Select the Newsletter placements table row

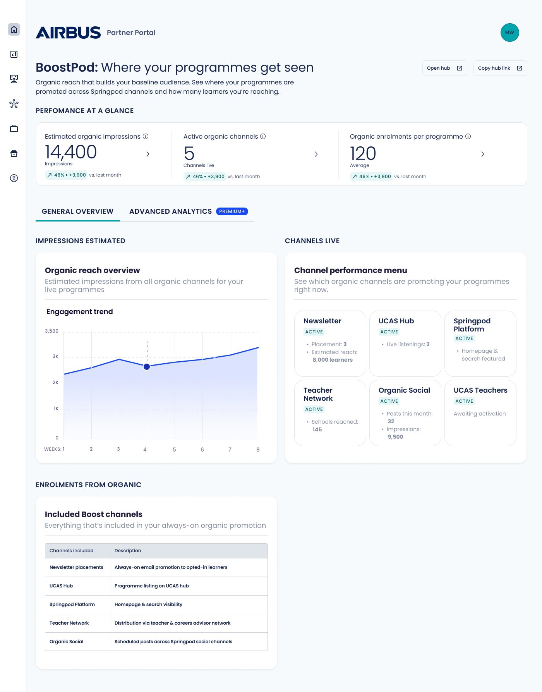pyautogui.click(x=156, y=567)
